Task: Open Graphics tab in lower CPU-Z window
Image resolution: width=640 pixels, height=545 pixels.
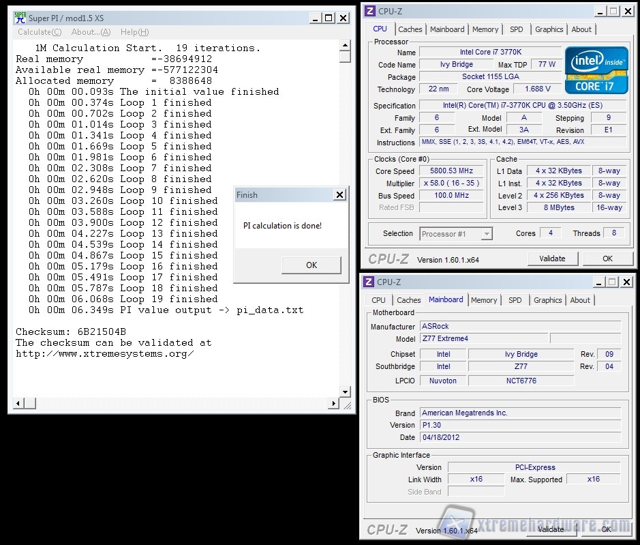Action: pyautogui.click(x=547, y=300)
